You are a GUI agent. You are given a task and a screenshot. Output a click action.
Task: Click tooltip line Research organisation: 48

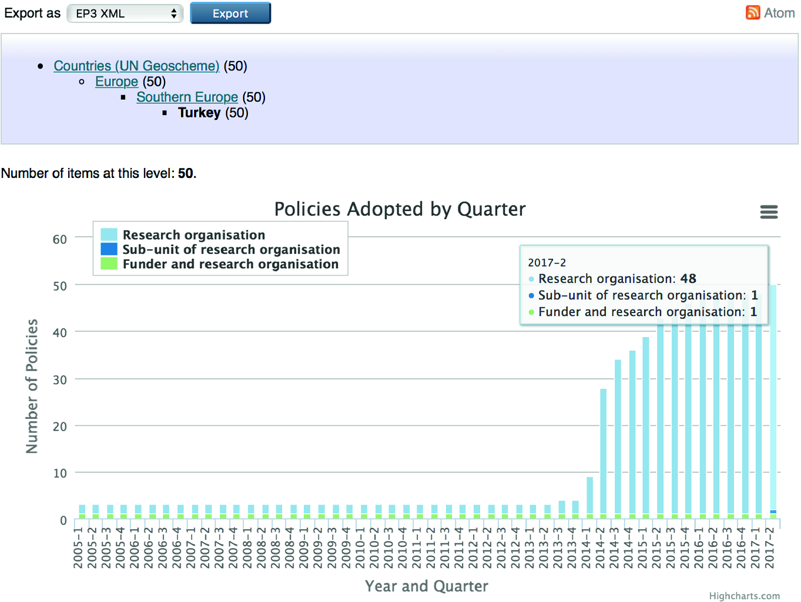617,278
